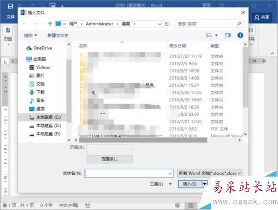Open the 插入 button split dropdown arrow
278x210 pixels.
pyautogui.click(x=205, y=184)
